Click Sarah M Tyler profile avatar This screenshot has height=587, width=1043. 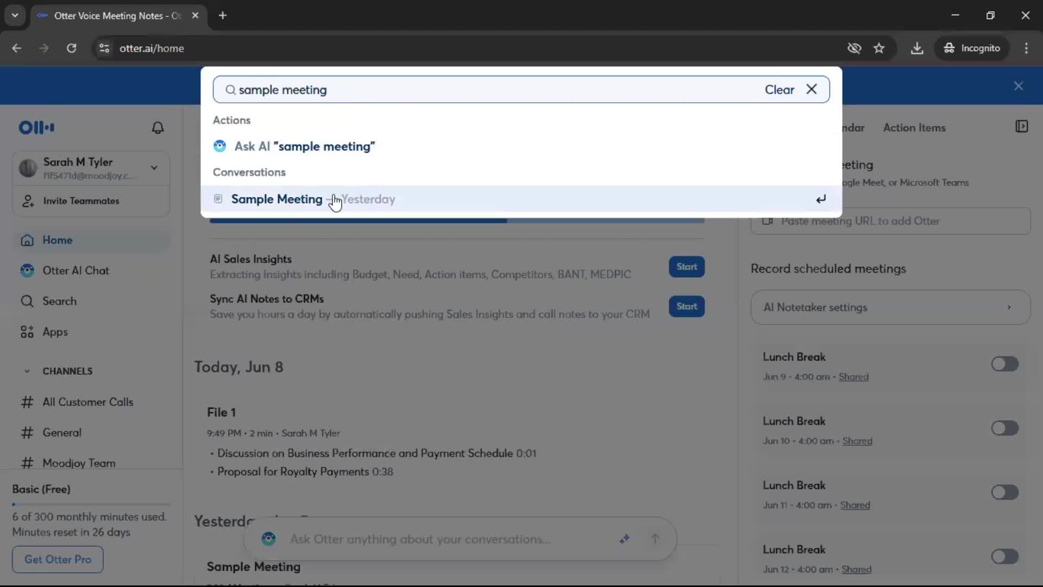pos(28,168)
